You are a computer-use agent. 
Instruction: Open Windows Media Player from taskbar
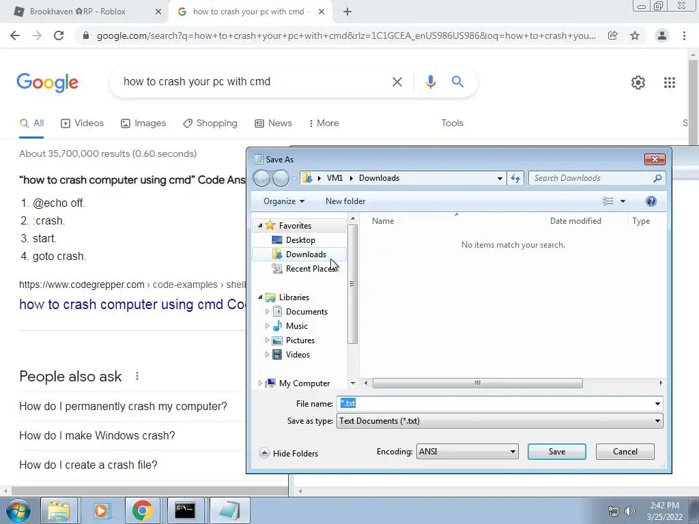[x=101, y=510]
